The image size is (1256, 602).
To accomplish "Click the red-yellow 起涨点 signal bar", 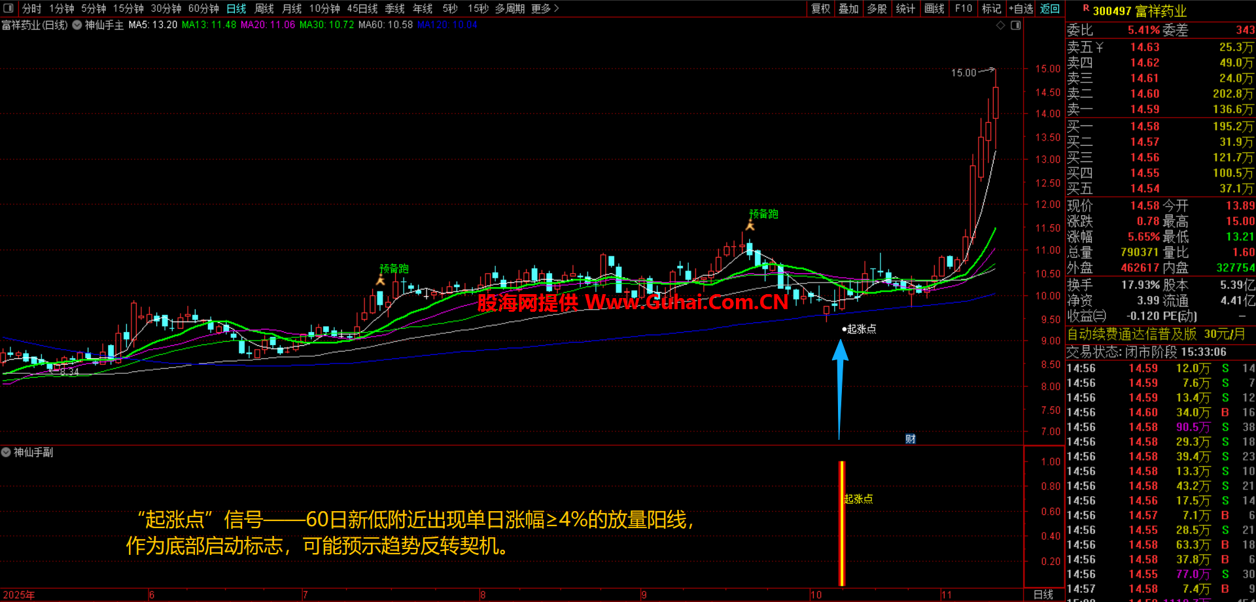I will click(x=842, y=523).
